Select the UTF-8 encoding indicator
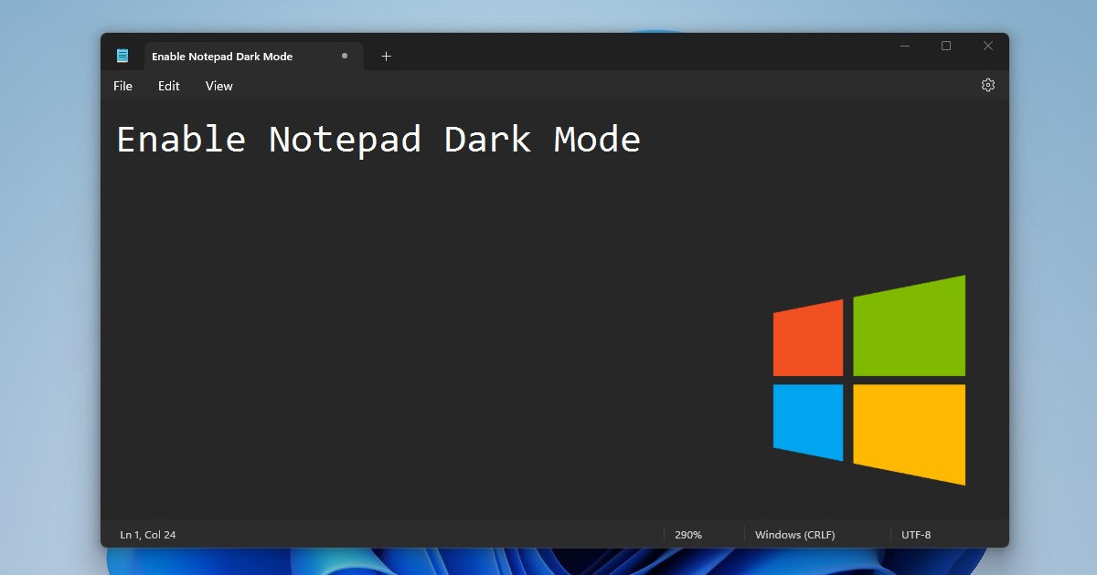The height and width of the screenshot is (575, 1097). 917,534
